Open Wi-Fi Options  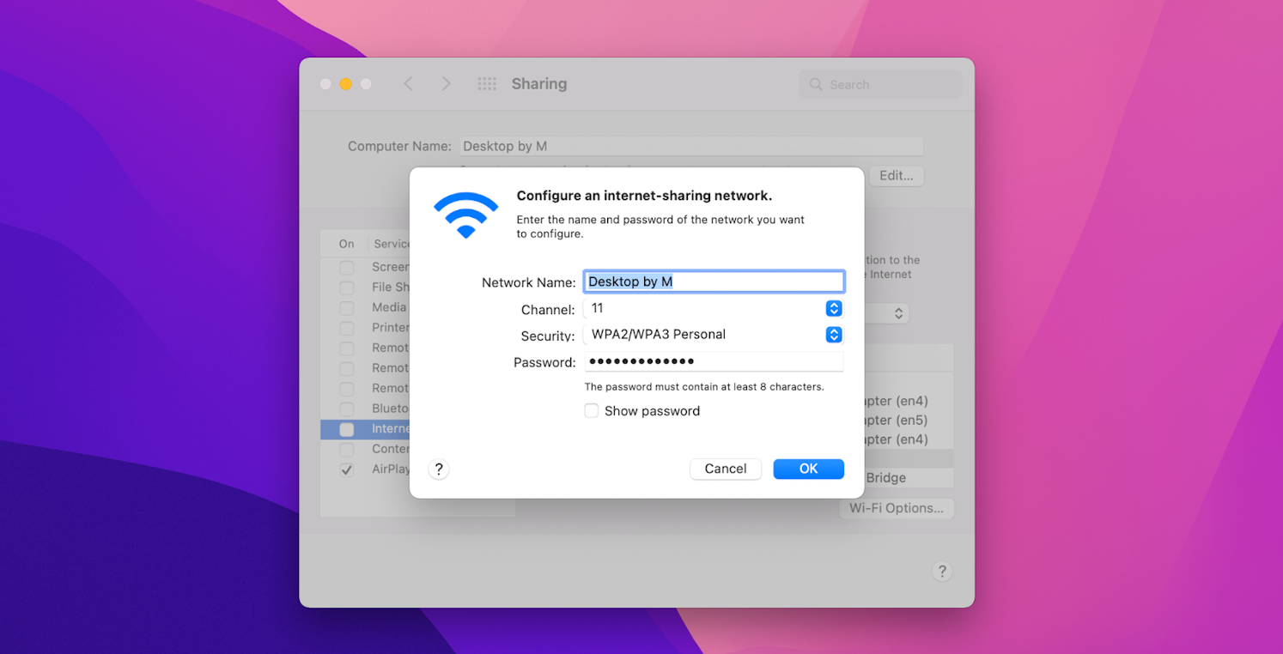(897, 508)
